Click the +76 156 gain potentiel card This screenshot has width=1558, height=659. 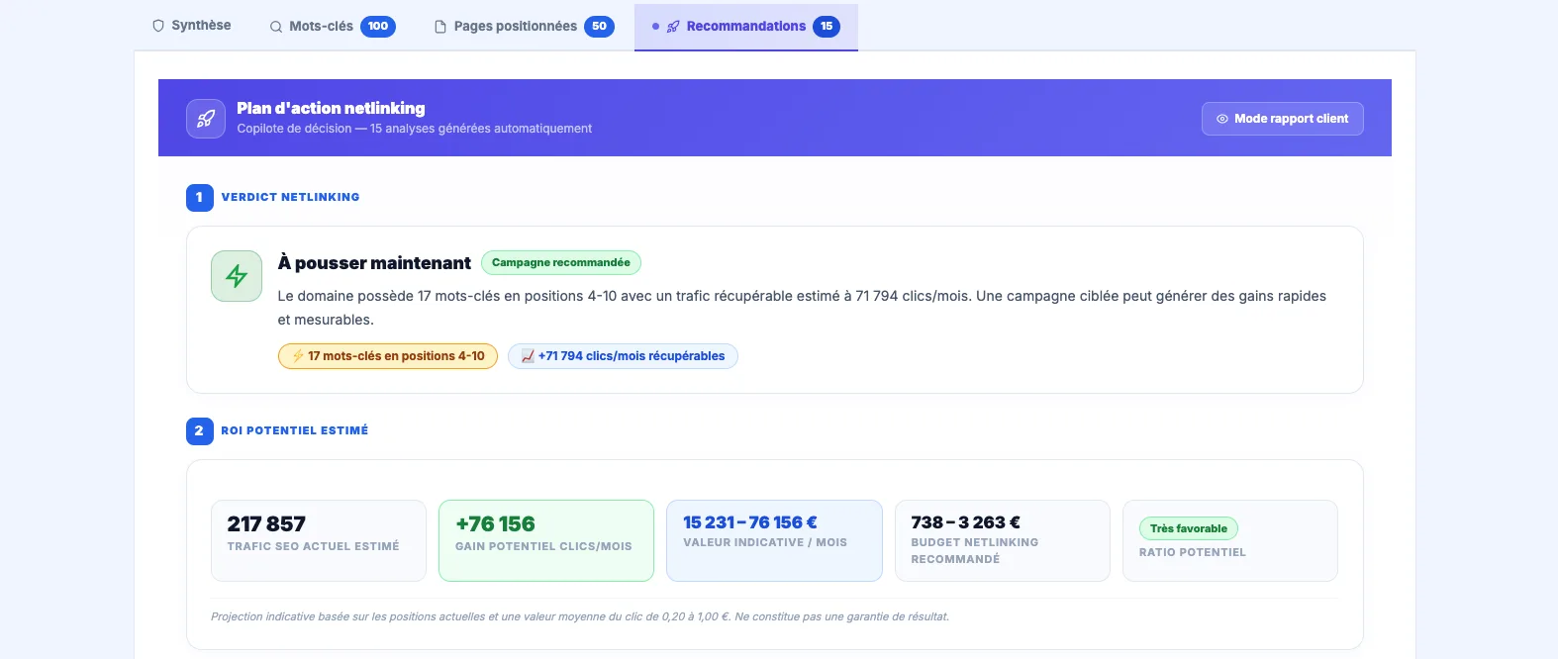[546, 540]
